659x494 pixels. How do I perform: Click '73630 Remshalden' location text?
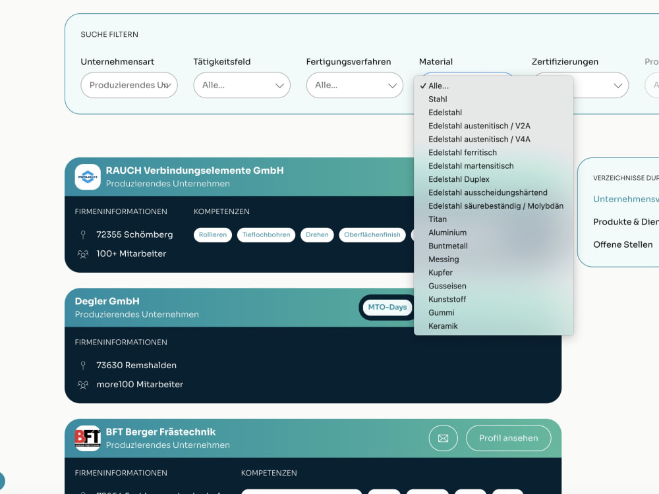(x=136, y=366)
